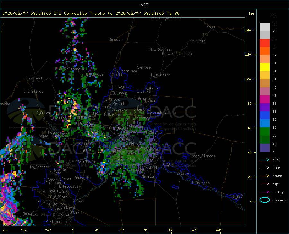This screenshot has width=289, height=234.
Task: Click the Anchoris map label
Action: click(x=83, y=178)
